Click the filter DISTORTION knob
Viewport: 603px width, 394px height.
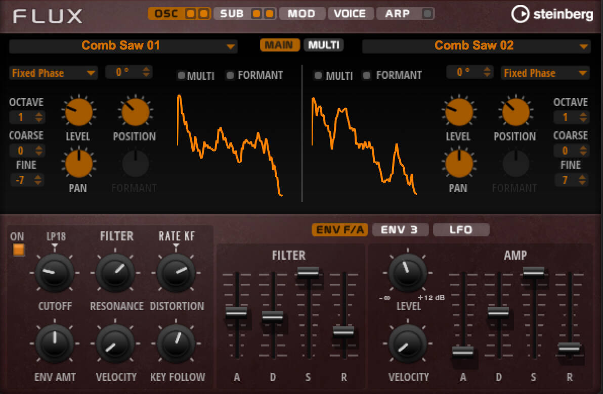[176, 273]
